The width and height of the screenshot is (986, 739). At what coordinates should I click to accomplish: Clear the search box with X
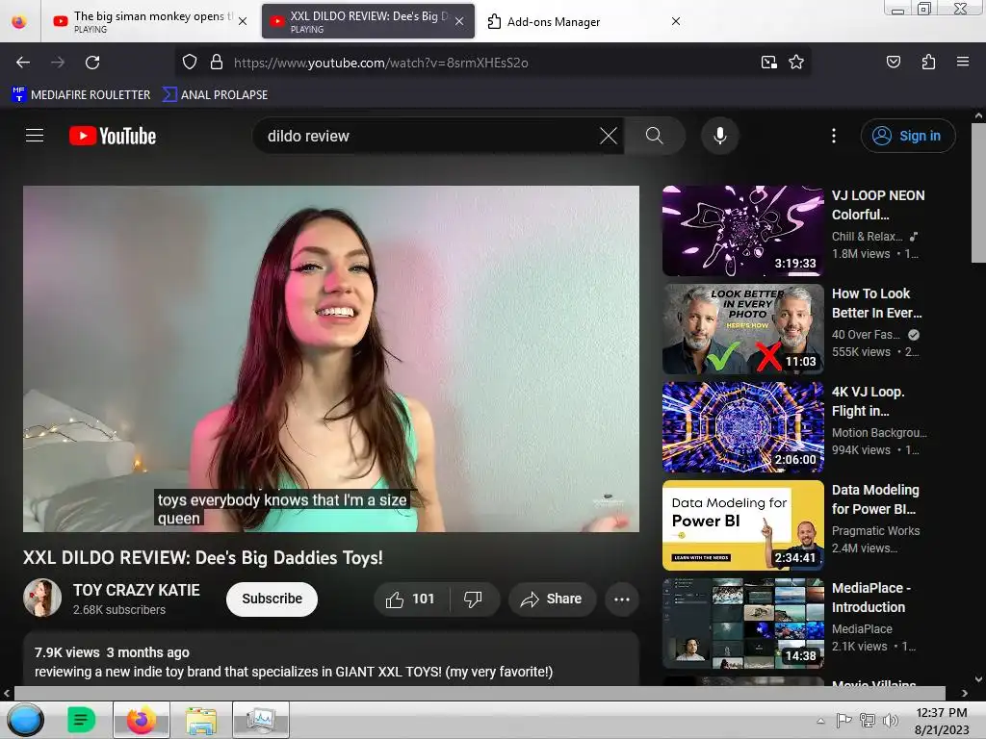pos(609,136)
